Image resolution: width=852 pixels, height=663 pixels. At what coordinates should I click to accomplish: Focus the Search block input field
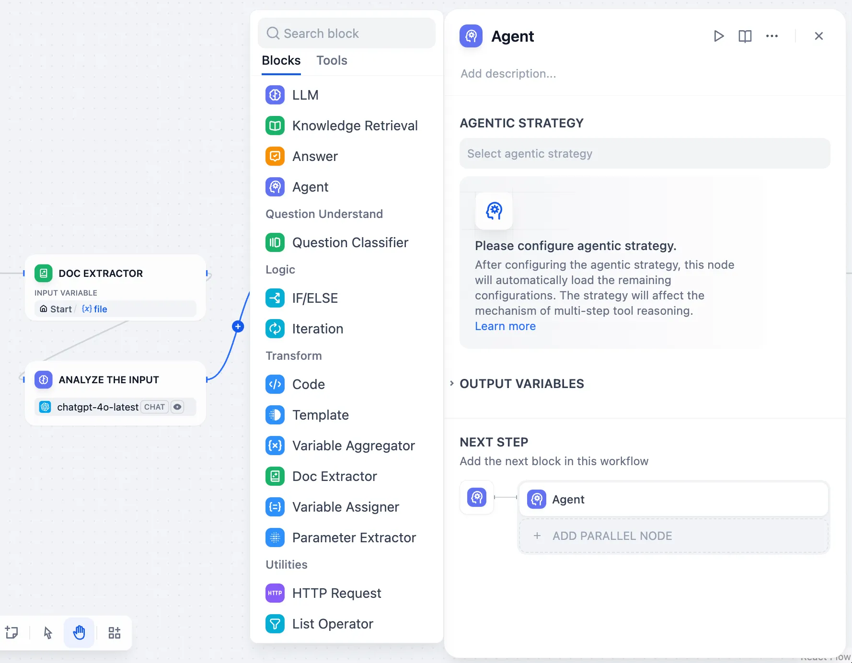(346, 34)
